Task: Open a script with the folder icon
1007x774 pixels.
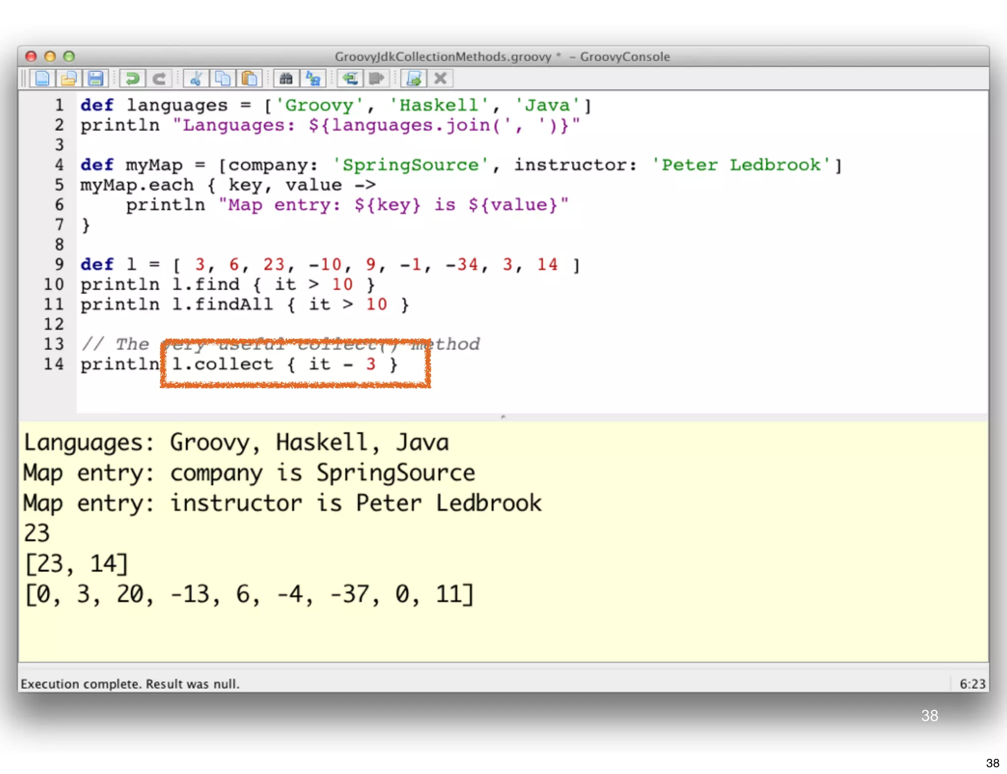Action: [69, 79]
